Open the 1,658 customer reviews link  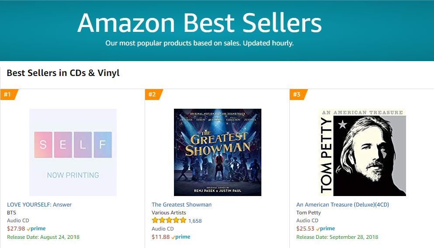point(195,220)
